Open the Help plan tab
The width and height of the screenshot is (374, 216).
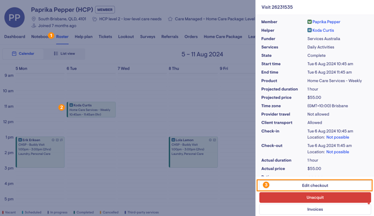(x=84, y=37)
